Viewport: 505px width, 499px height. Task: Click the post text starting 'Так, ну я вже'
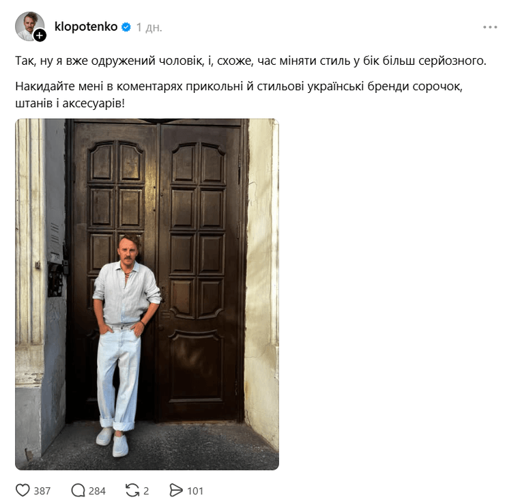click(x=250, y=61)
